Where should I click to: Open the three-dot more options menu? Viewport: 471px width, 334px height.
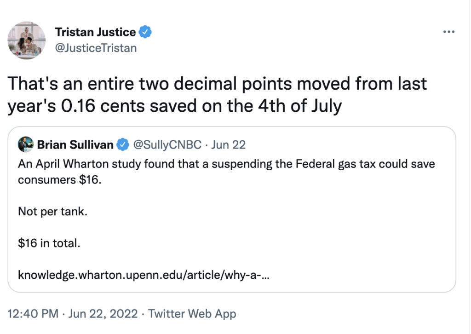tap(448, 32)
